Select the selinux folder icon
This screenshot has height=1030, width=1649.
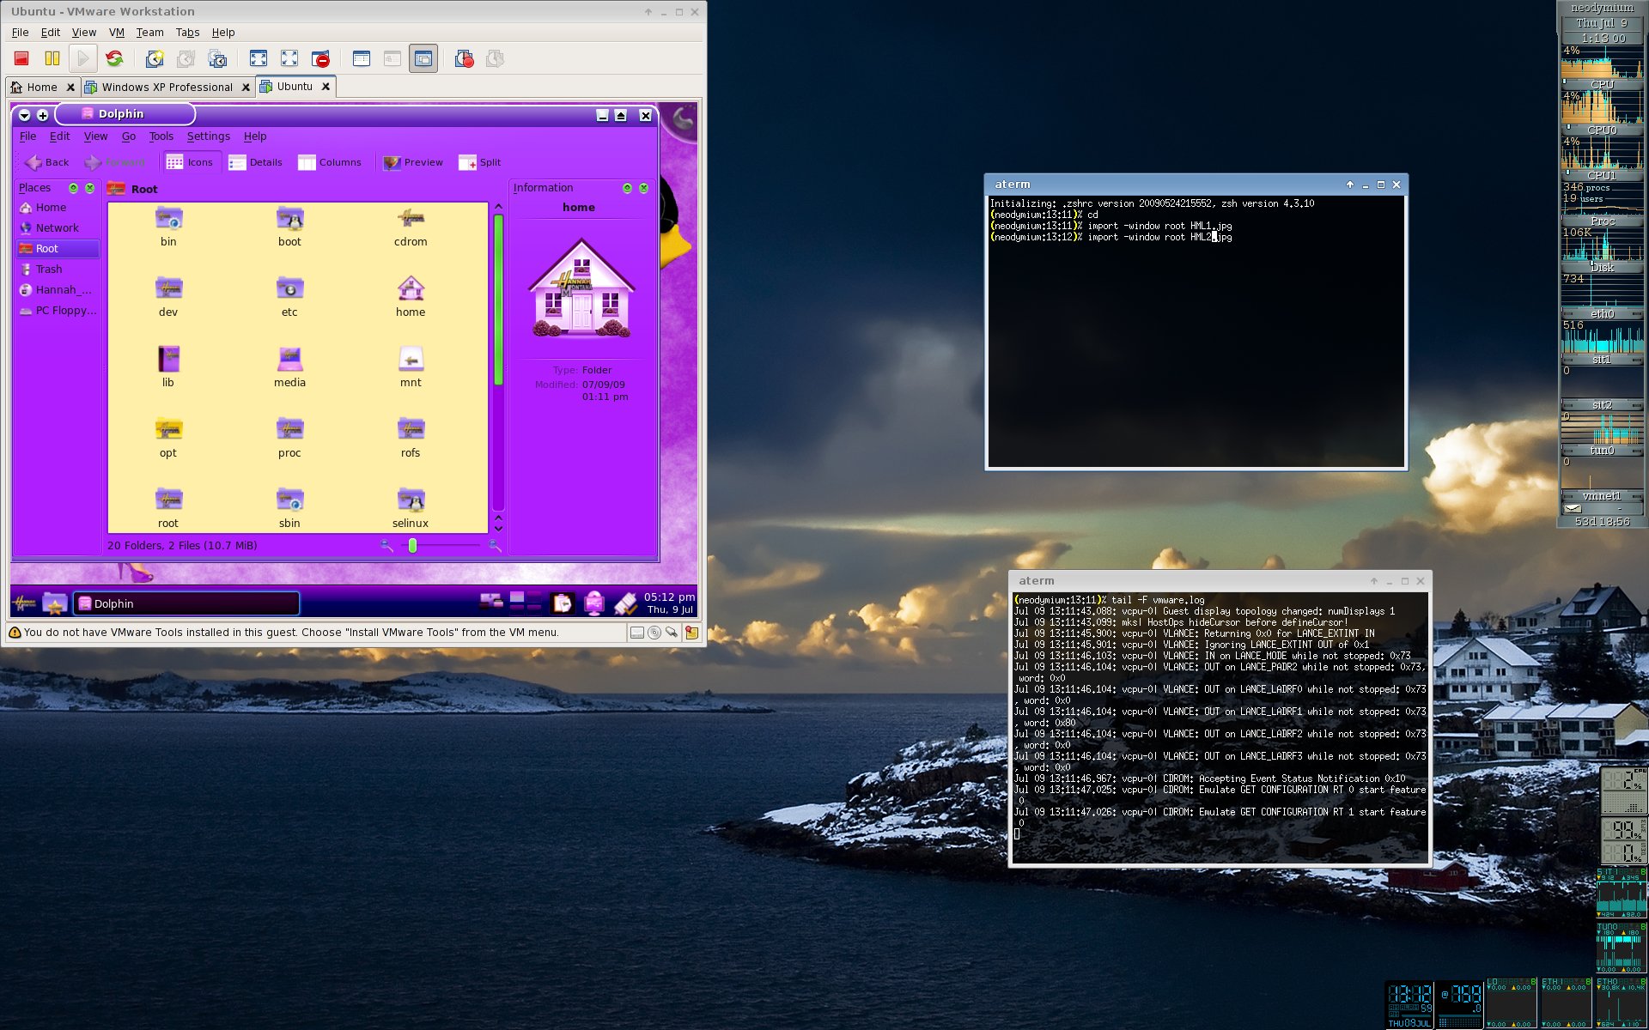point(411,500)
